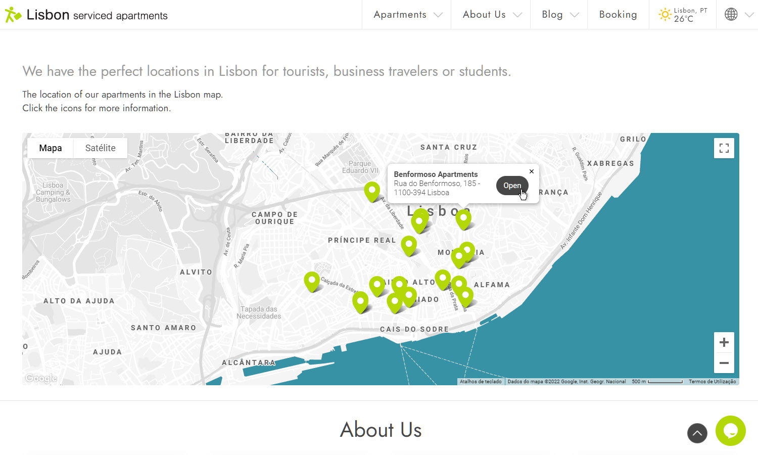This screenshot has width=758, height=455.
Task: Zoom out on the map
Action: click(724, 363)
